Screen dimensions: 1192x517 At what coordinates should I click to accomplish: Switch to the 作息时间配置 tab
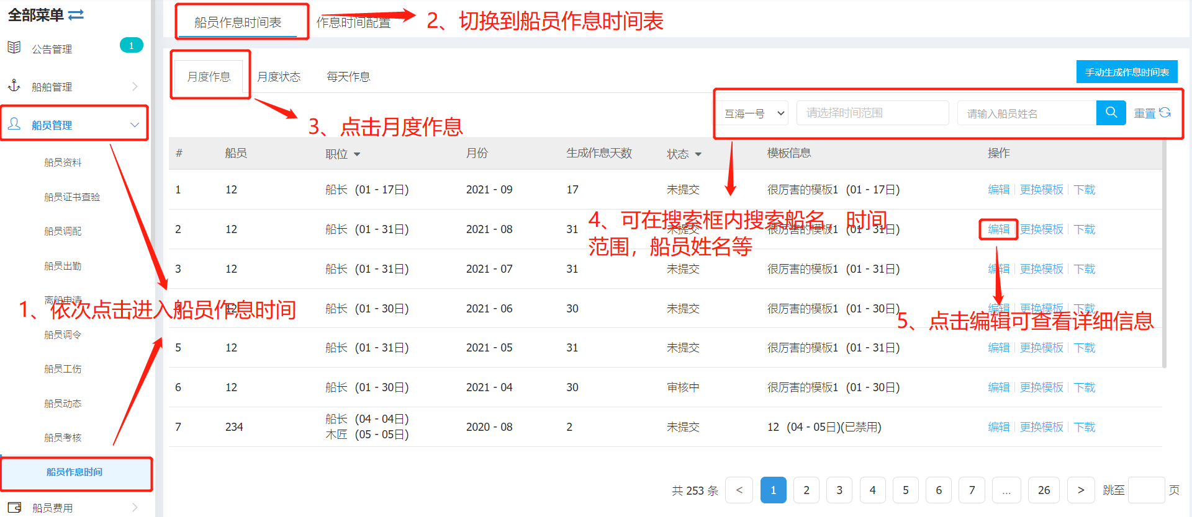353,23
